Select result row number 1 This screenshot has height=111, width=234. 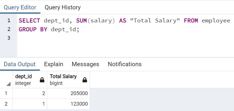point(6,93)
